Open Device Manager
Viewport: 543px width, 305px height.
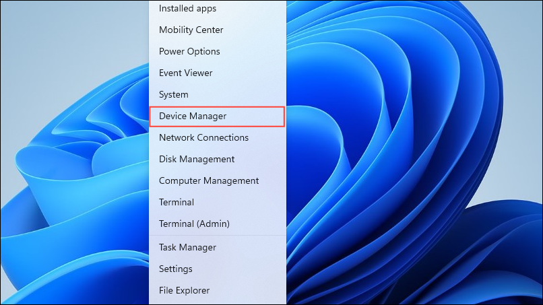[x=217, y=116]
